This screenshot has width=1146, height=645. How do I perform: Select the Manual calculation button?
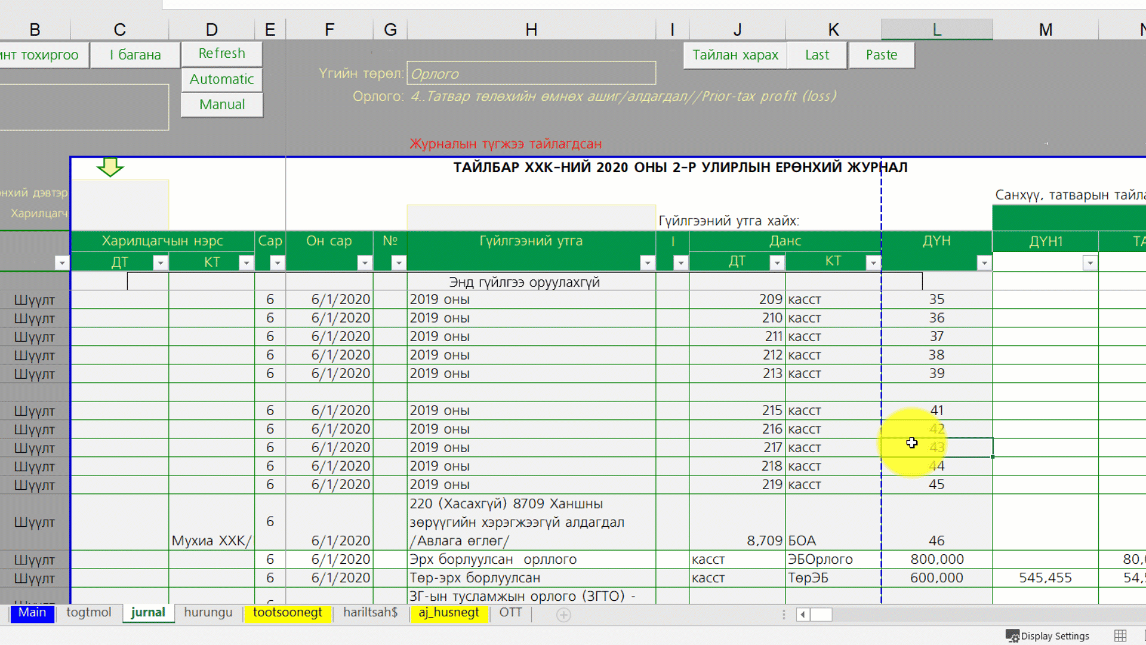pyautogui.click(x=222, y=105)
